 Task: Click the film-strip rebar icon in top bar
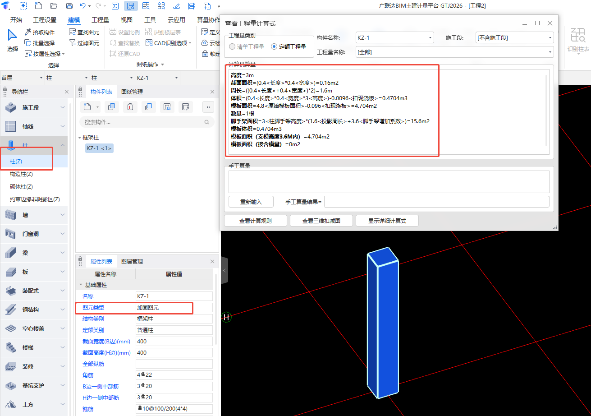(x=192, y=6)
